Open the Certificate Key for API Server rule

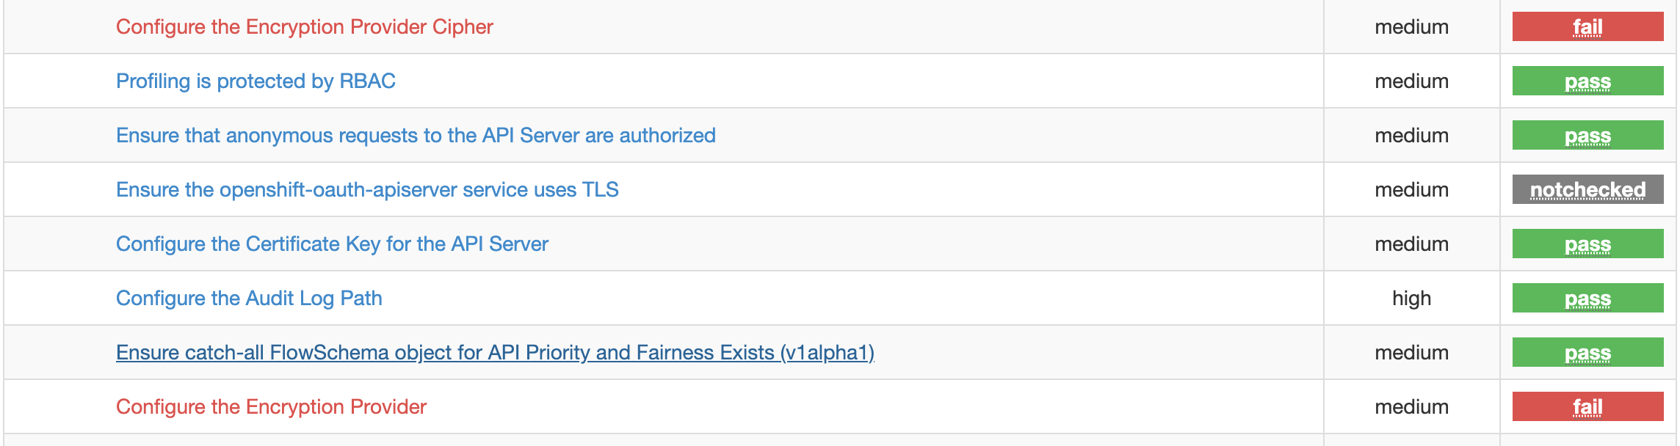tap(332, 243)
